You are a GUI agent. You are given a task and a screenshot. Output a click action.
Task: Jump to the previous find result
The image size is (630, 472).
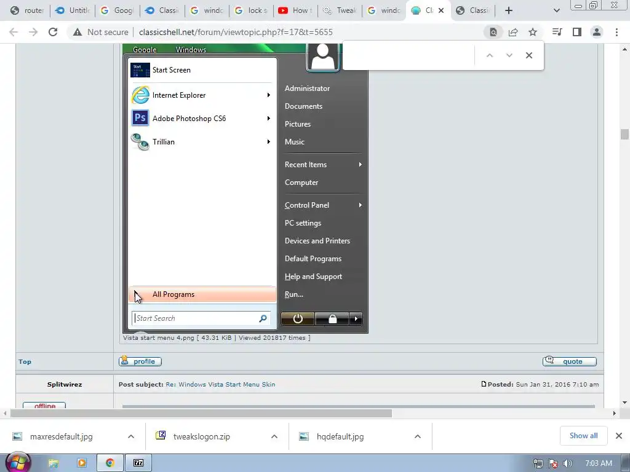click(x=489, y=55)
